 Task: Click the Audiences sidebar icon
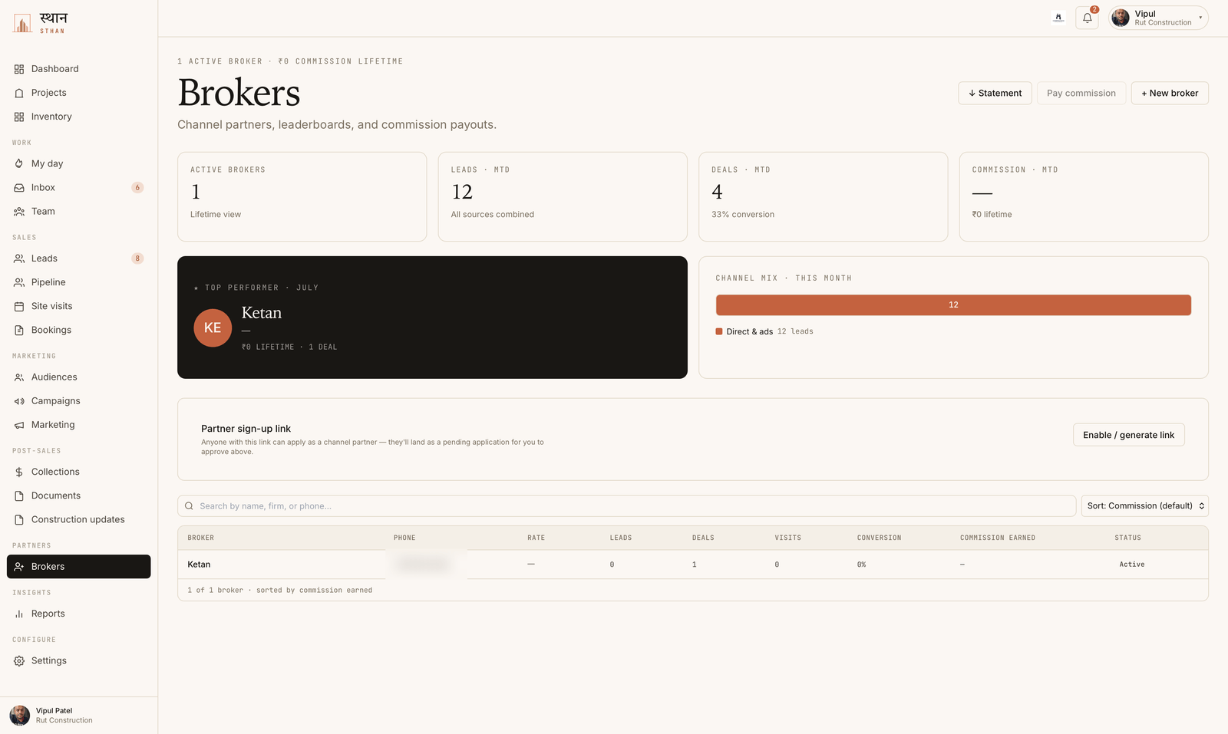click(x=19, y=377)
